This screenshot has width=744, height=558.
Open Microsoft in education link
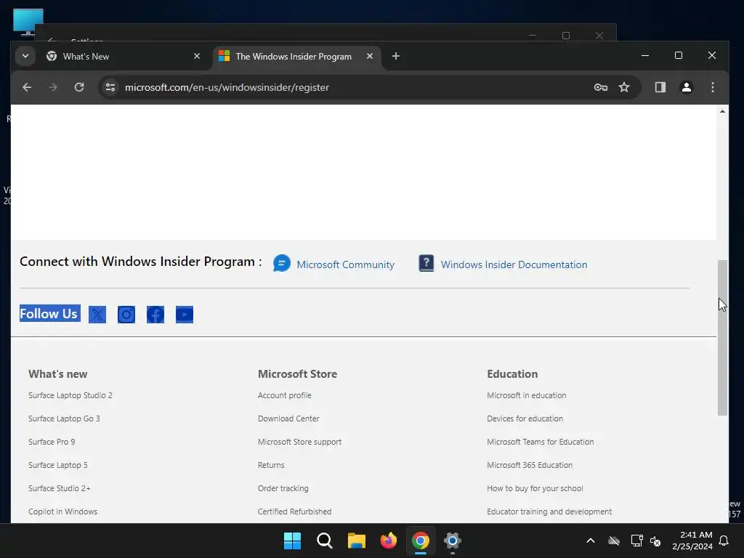coord(527,395)
